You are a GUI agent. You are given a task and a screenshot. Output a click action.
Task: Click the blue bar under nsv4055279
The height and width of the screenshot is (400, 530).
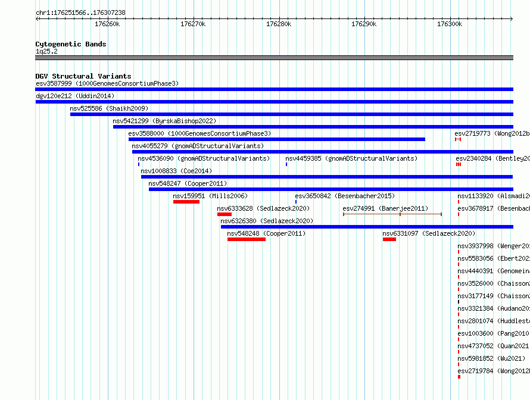pyautogui.click(x=323, y=152)
